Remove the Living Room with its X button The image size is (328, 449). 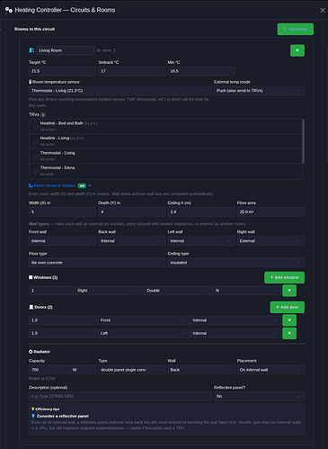tap(297, 50)
